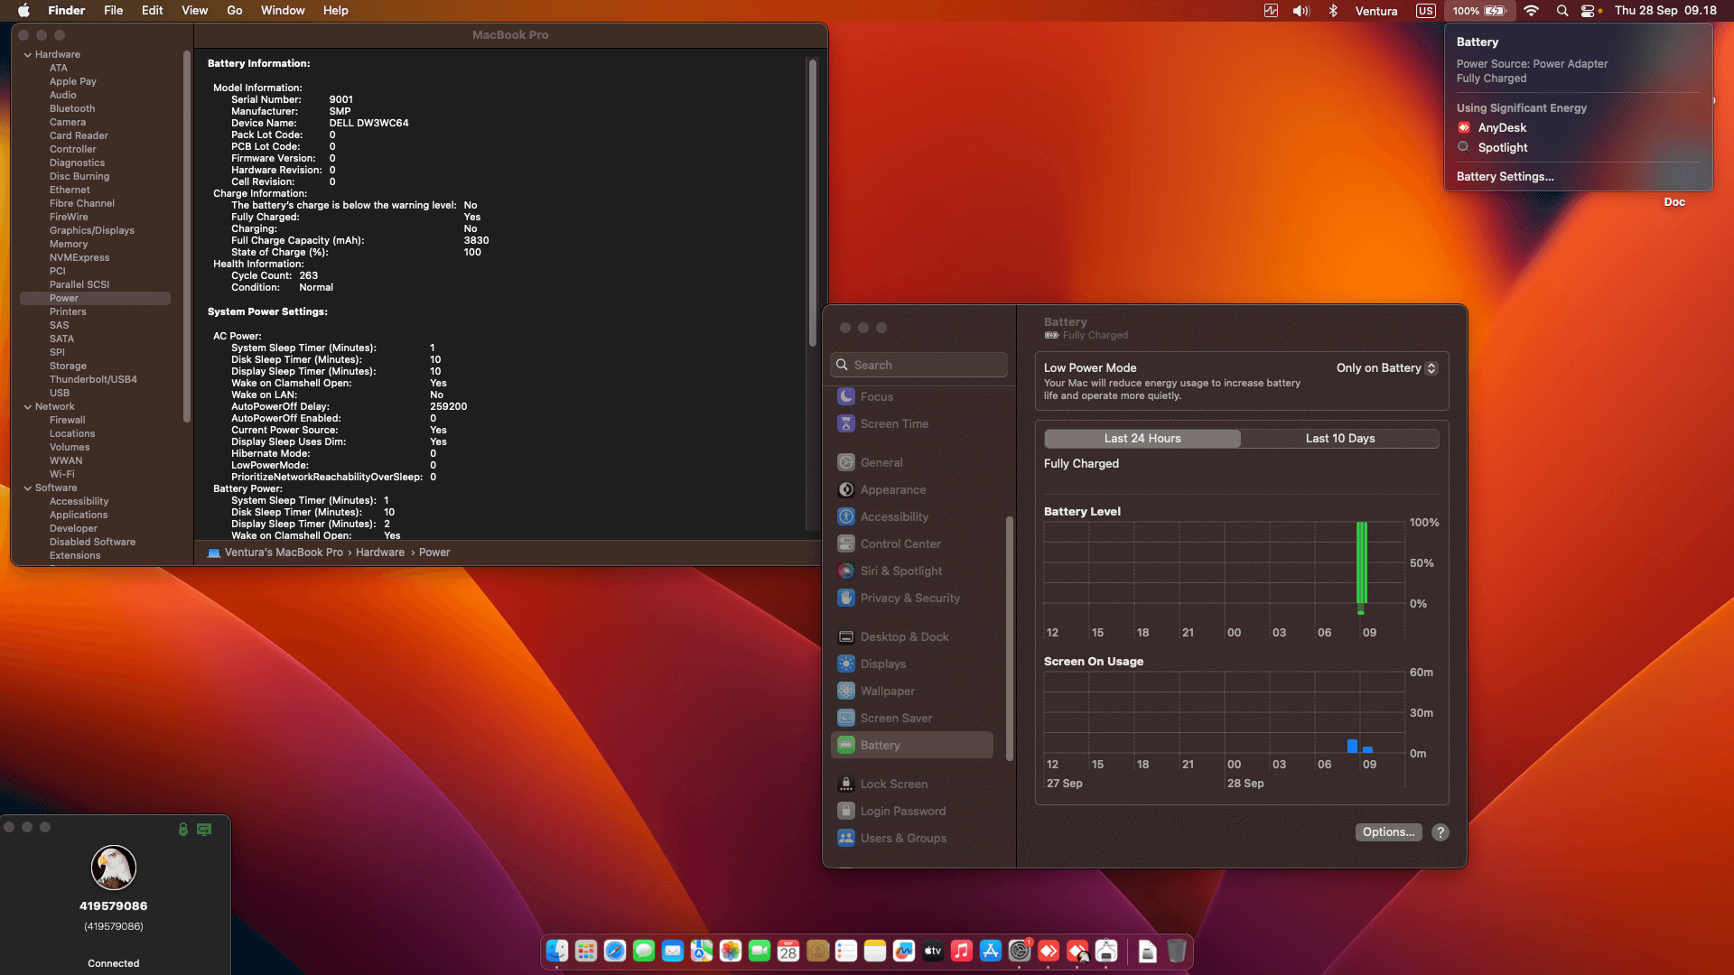Open the App Store from Dock

[991, 951]
